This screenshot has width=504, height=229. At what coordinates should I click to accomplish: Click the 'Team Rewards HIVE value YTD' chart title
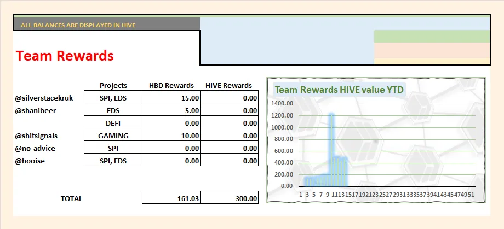(340, 90)
